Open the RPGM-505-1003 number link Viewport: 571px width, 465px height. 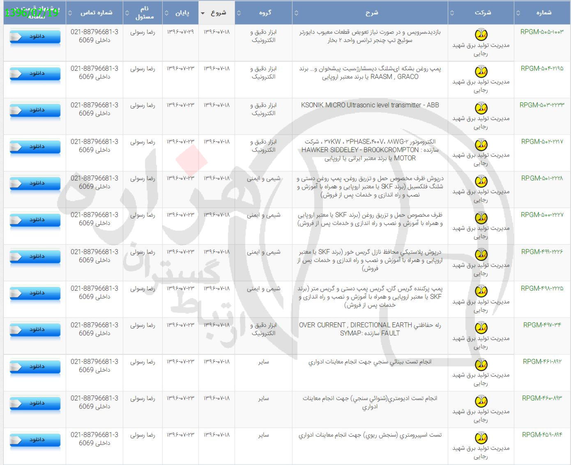542,32
